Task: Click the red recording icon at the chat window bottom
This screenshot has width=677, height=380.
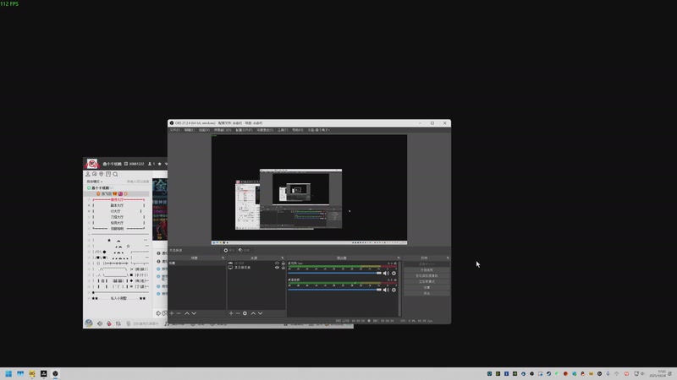Action: 109,323
